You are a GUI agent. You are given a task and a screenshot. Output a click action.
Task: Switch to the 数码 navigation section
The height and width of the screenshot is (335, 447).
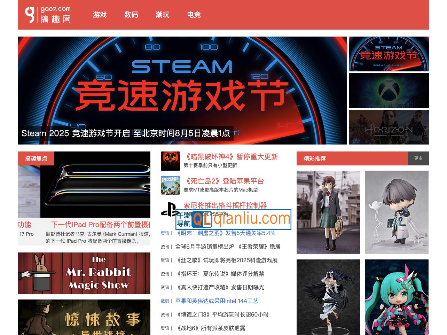point(131,15)
